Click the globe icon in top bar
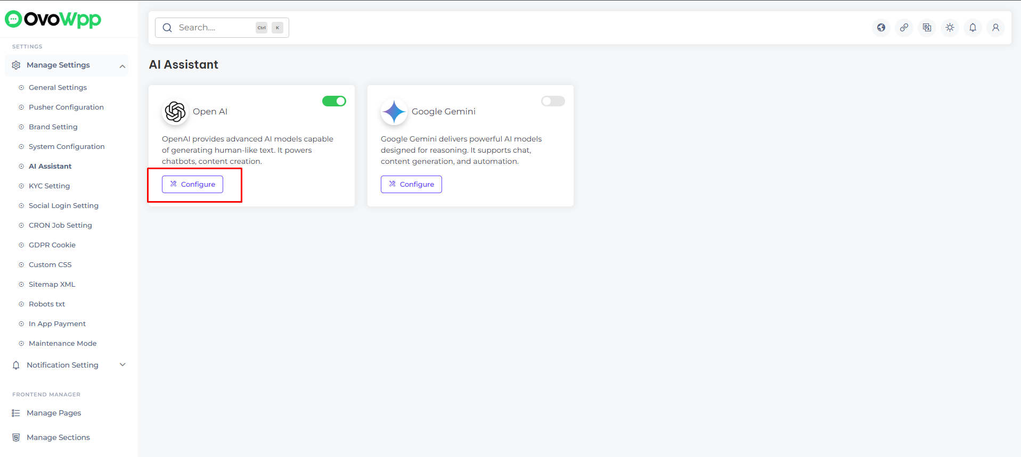Viewport: 1021px width, 457px height. (x=881, y=28)
